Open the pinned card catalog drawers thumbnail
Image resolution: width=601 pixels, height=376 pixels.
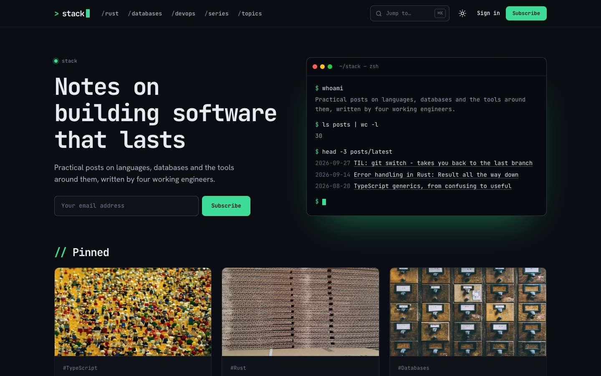468,312
